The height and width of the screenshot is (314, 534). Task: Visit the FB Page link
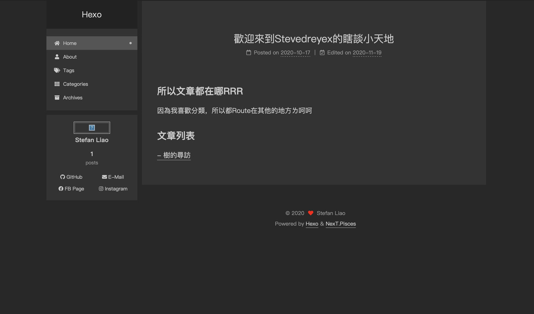(71, 188)
